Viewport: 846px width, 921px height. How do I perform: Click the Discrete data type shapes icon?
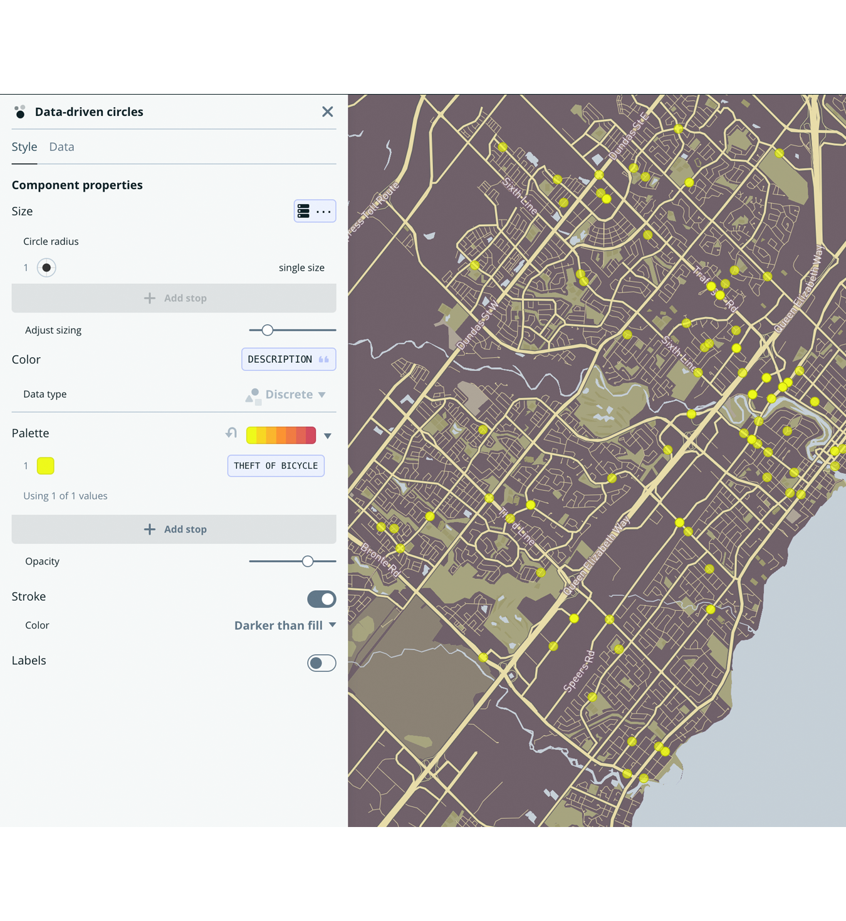(253, 395)
